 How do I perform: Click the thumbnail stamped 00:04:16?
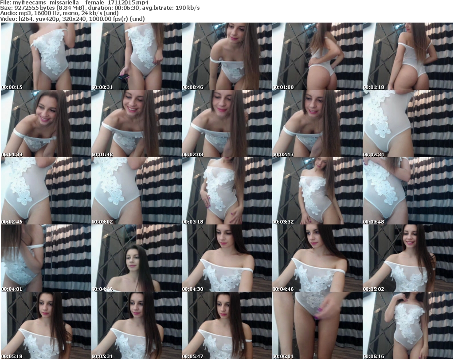pos(137,258)
